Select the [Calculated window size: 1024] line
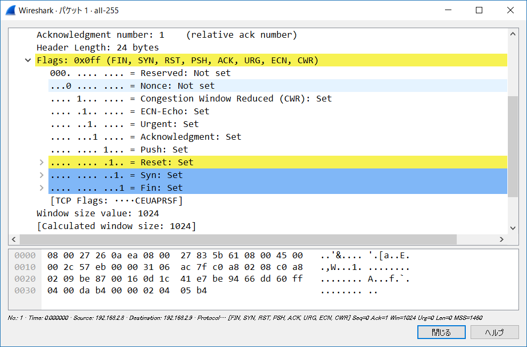Screen dimensions: 527x347 point(116,226)
